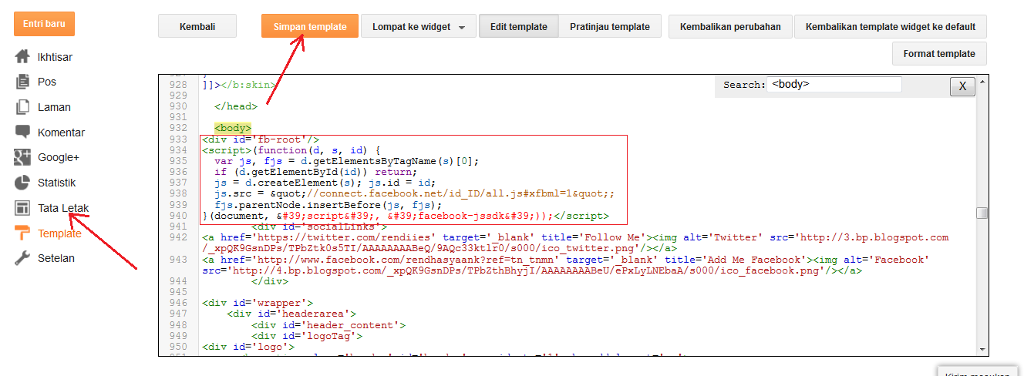Click the scrollbar down arrow
Image resolution: width=1024 pixels, height=376 pixels.
[x=982, y=350]
